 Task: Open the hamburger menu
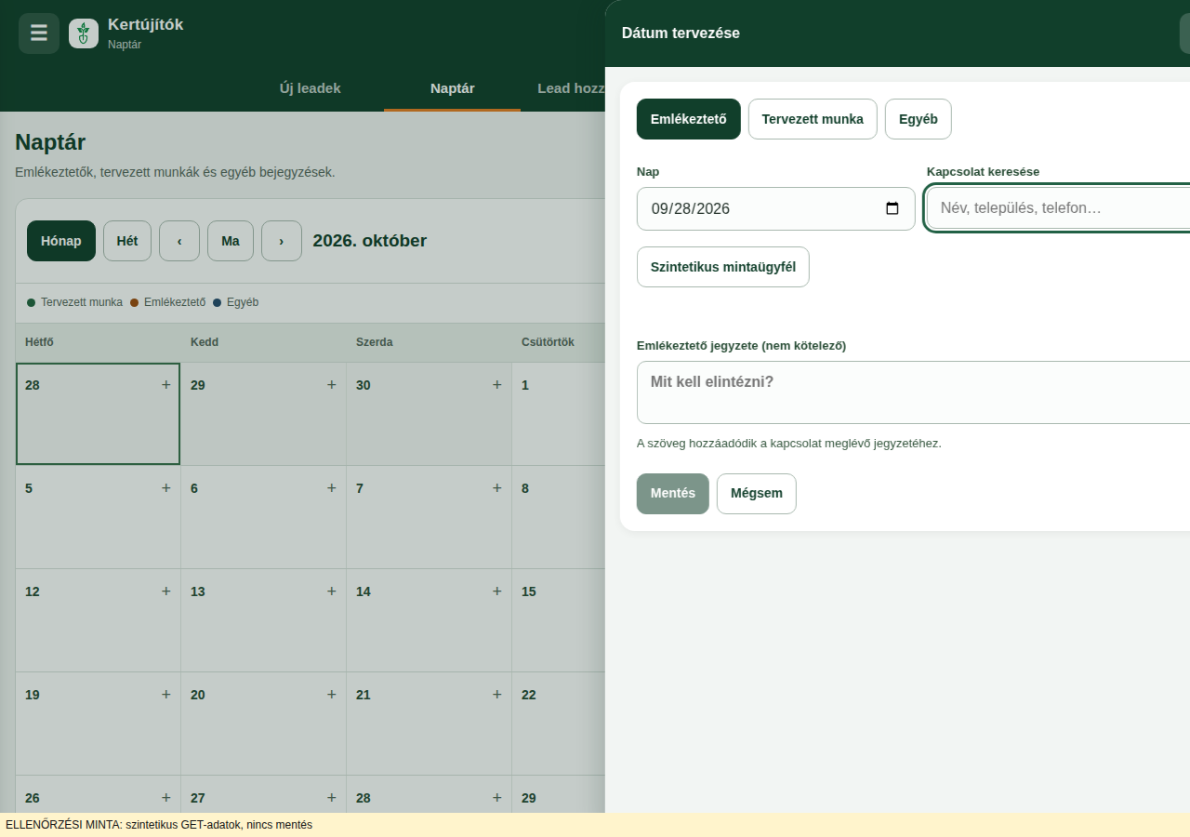coord(39,33)
